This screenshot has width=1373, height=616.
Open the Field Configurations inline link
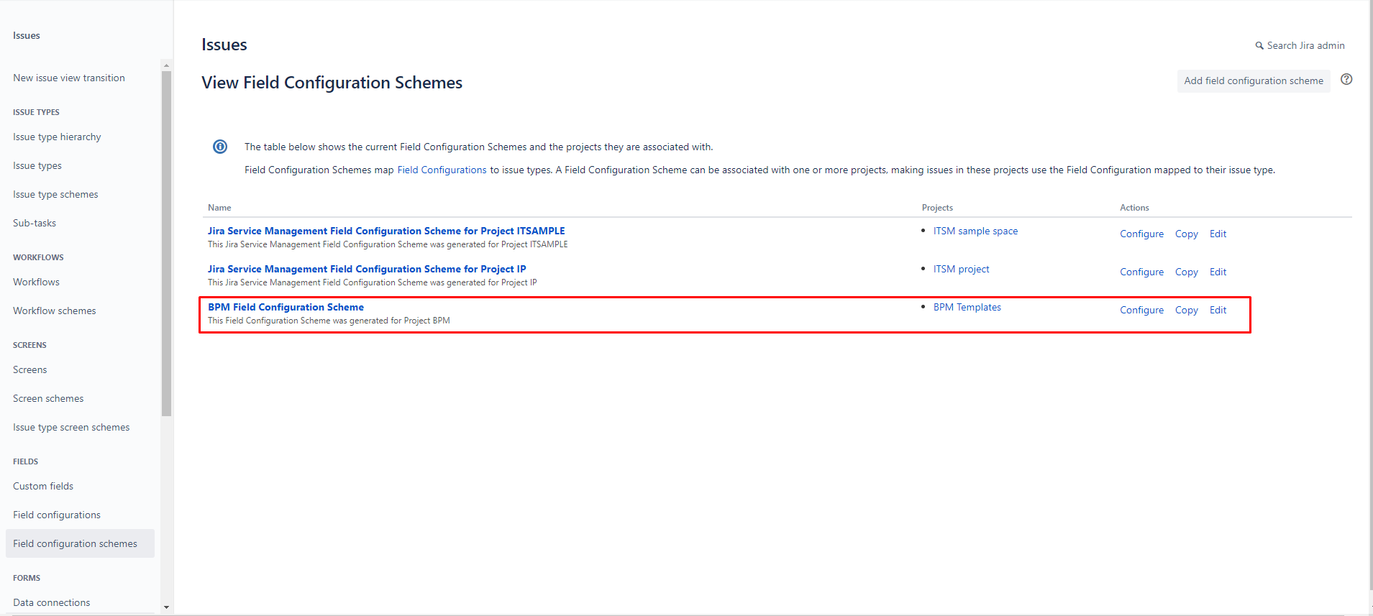pyautogui.click(x=442, y=170)
